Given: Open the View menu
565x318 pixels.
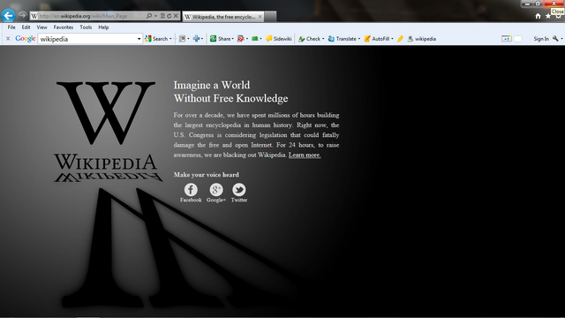Looking at the screenshot, I should 41,27.
